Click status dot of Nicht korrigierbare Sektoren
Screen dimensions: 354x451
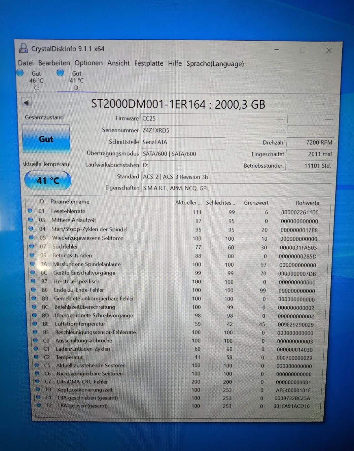tap(37, 373)
